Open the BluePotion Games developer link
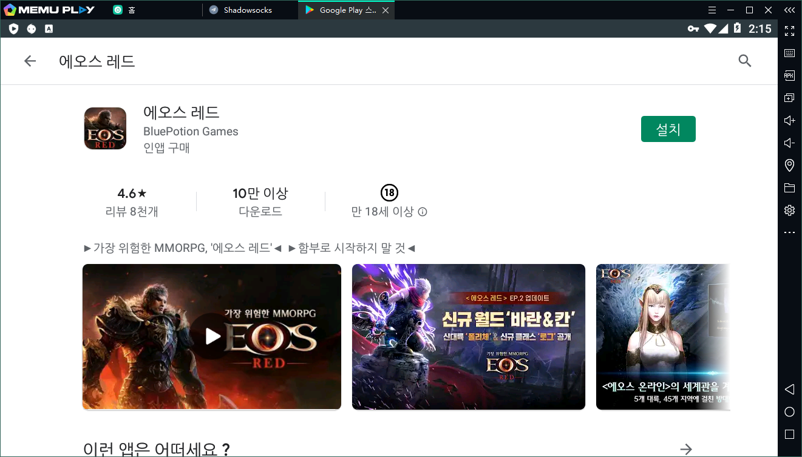802x457 pixels. tap(191, 131)
